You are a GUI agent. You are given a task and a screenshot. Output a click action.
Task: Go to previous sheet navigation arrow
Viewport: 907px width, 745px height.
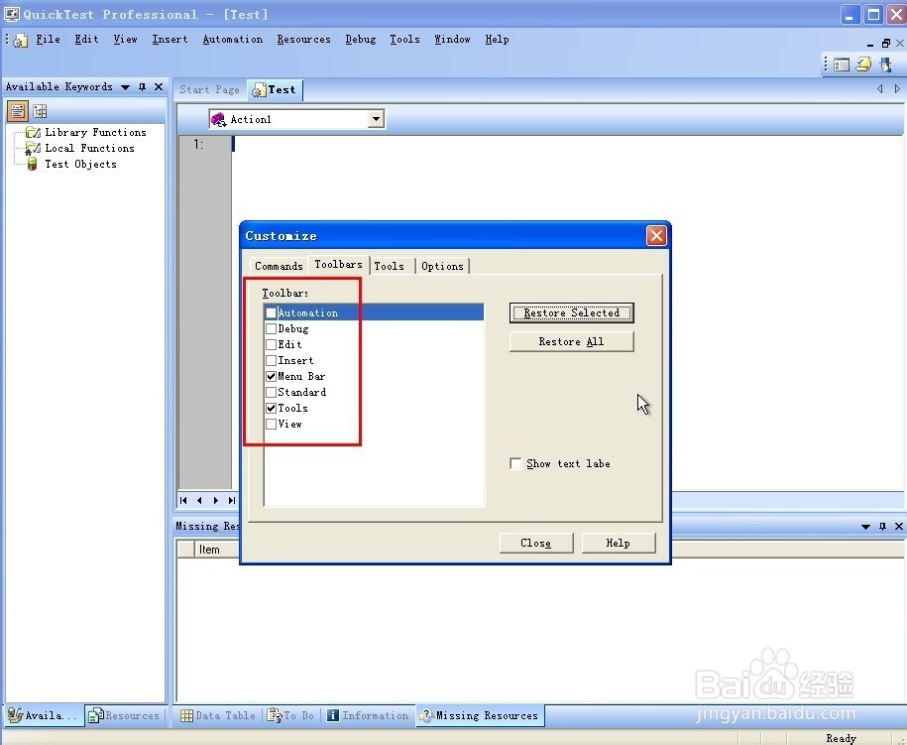coord(199,500)
